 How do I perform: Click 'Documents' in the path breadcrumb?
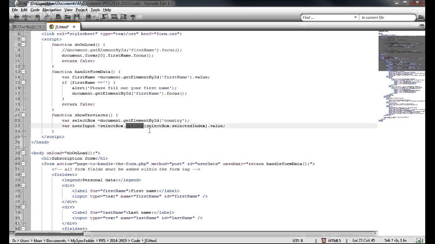click(x=56, y=241)
